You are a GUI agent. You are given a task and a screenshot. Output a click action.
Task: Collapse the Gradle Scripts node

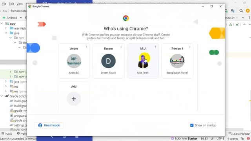[2, 96]
